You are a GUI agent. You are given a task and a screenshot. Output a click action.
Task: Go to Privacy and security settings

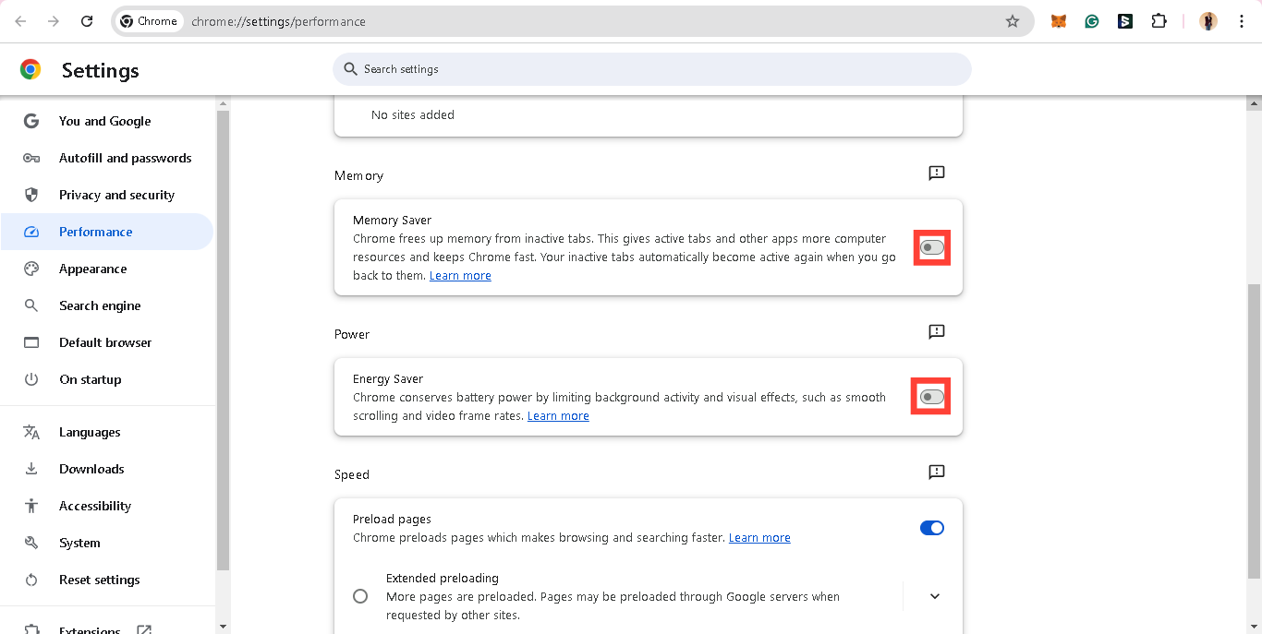click(116, 195)
